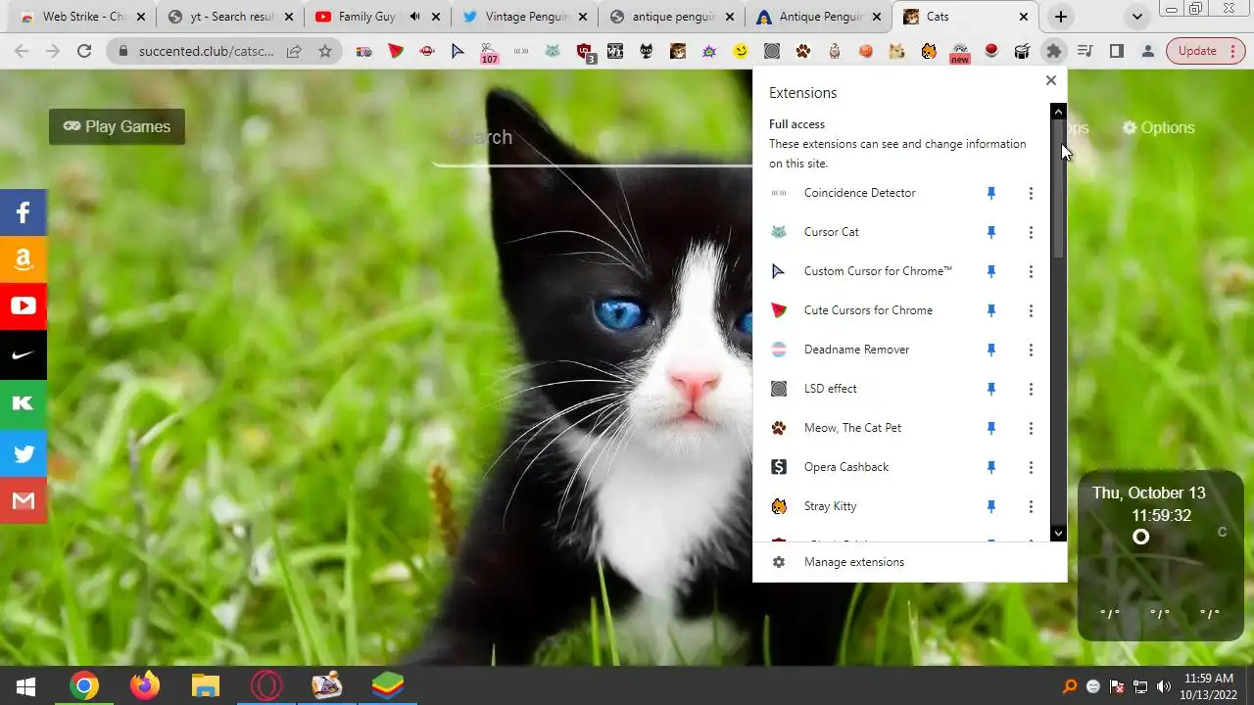Click the page Search input field

click(593, 139)
